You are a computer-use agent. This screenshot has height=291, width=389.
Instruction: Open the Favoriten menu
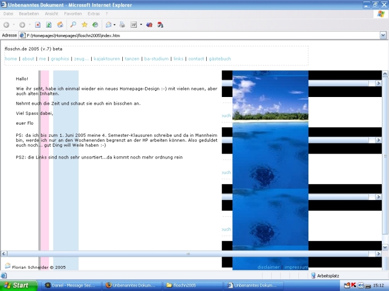(73, 14)
